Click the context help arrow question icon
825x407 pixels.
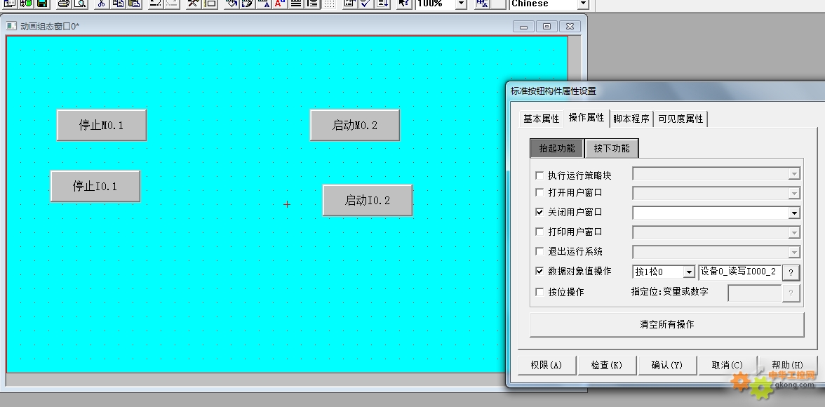click(x=403, y=4)
